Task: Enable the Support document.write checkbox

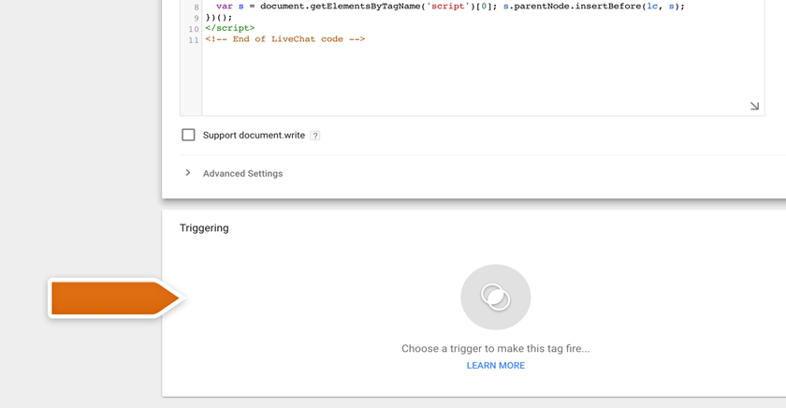Action: [x=188, y=135]
